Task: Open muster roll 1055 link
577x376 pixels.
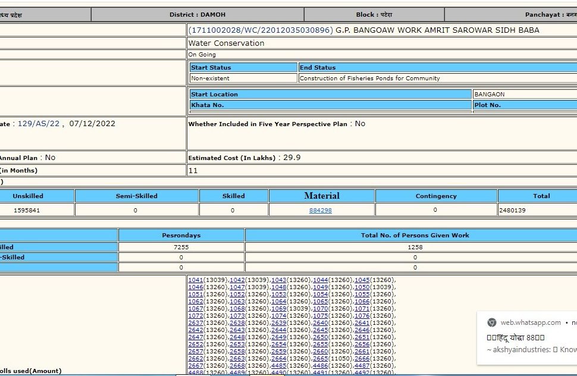Action: [362, 294]
